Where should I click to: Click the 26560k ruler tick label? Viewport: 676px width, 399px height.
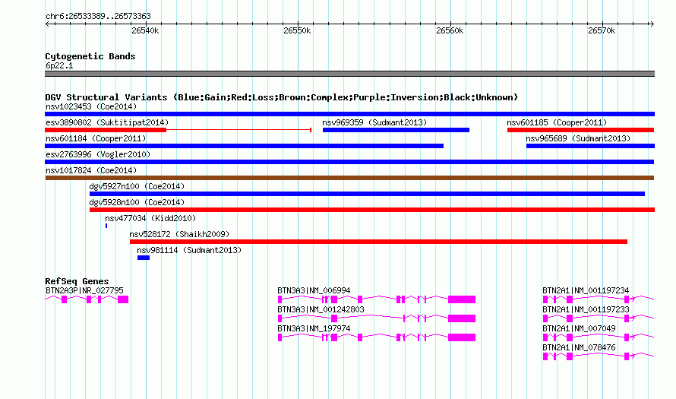(450, 30)
